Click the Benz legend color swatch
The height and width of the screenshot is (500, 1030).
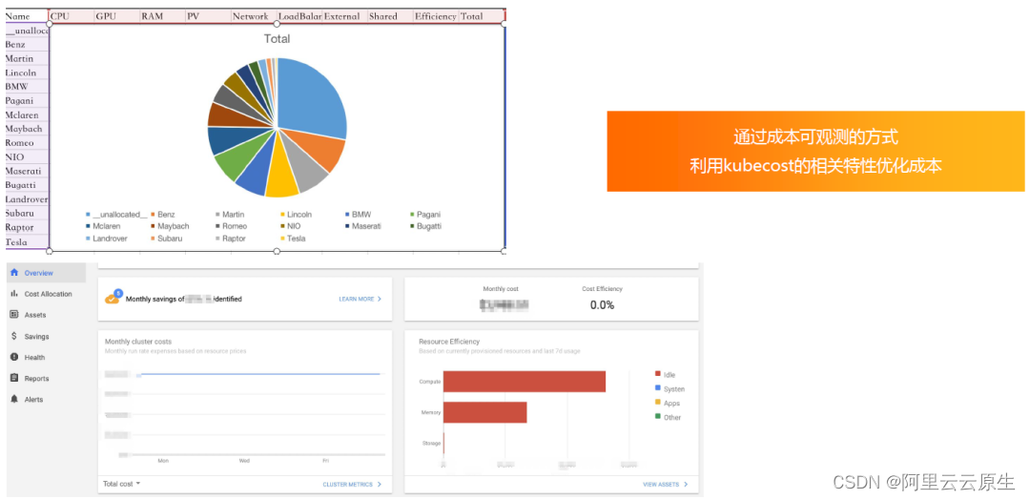[153, 215]
